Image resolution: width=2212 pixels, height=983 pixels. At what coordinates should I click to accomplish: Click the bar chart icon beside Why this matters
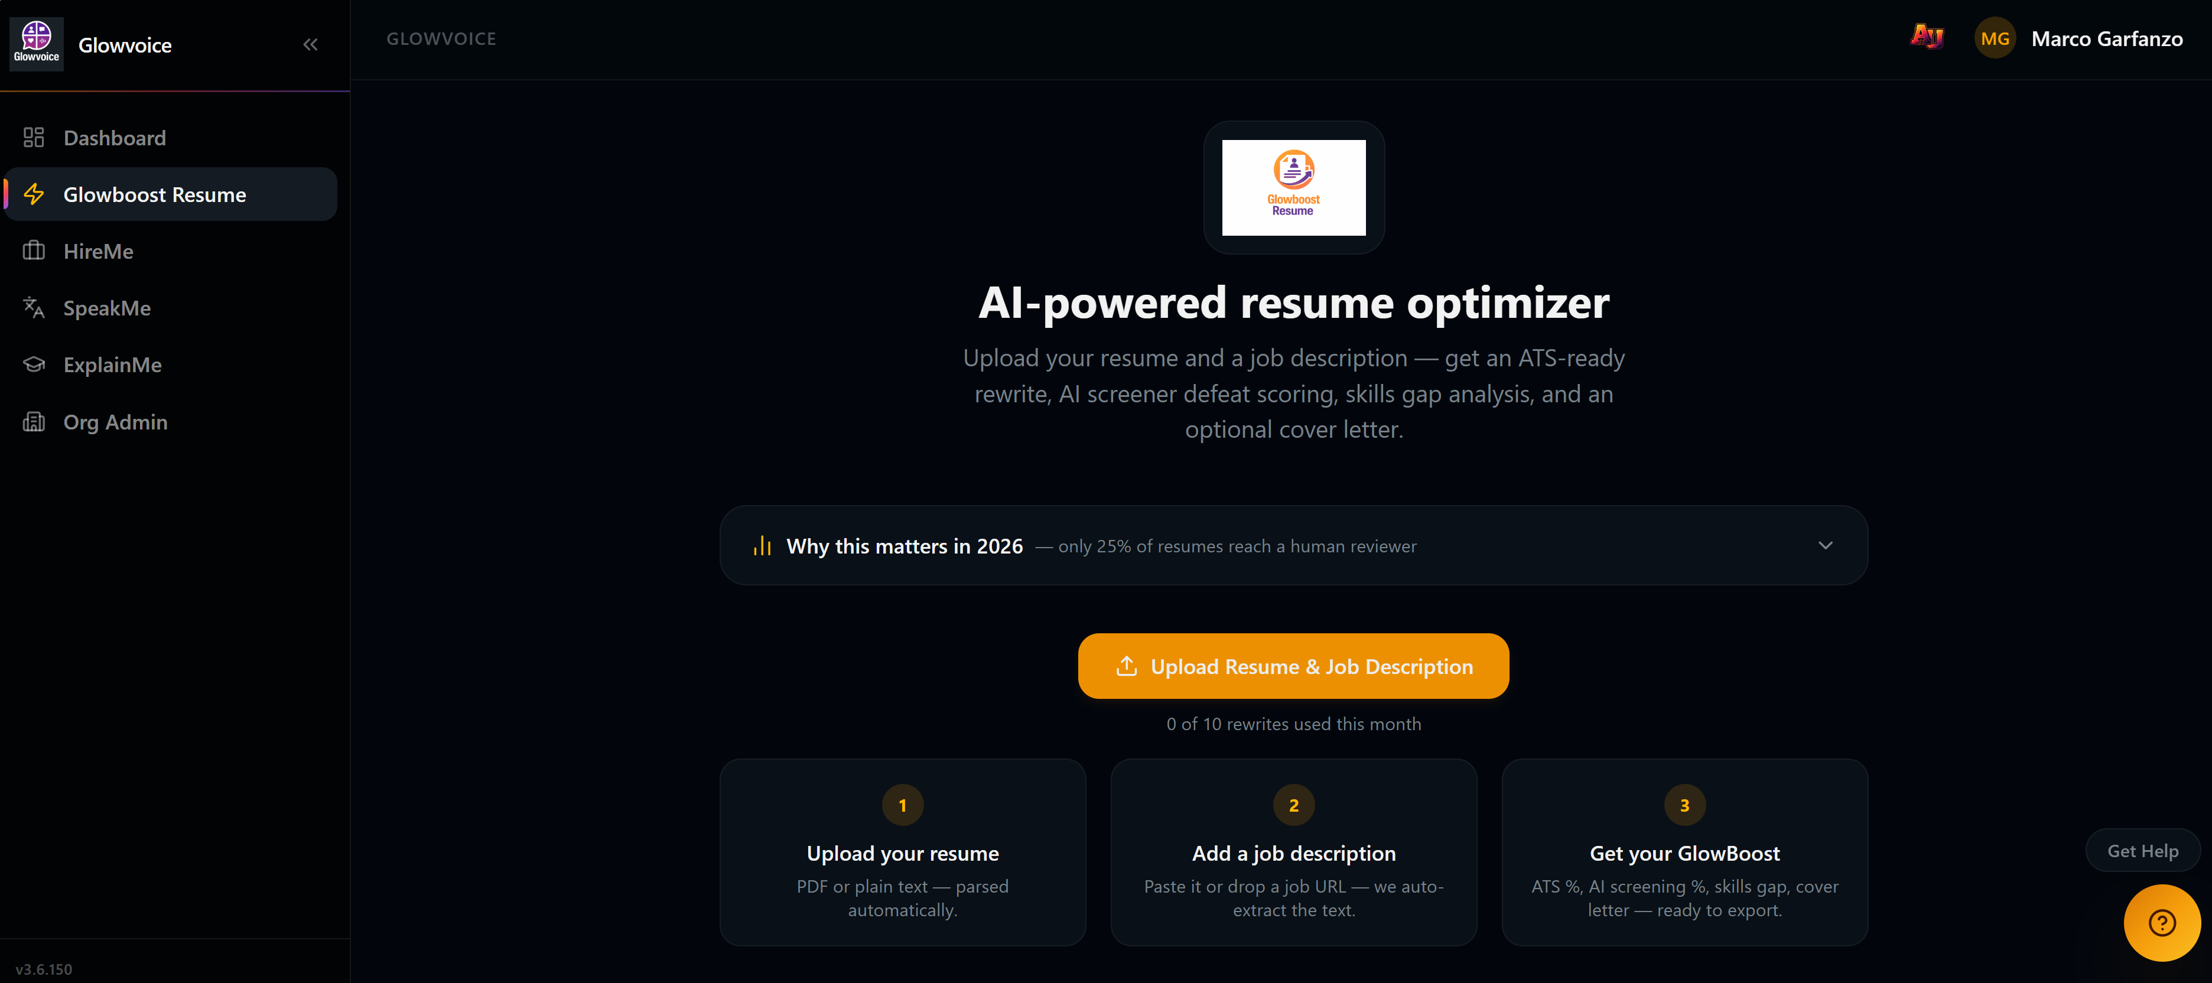763,546
